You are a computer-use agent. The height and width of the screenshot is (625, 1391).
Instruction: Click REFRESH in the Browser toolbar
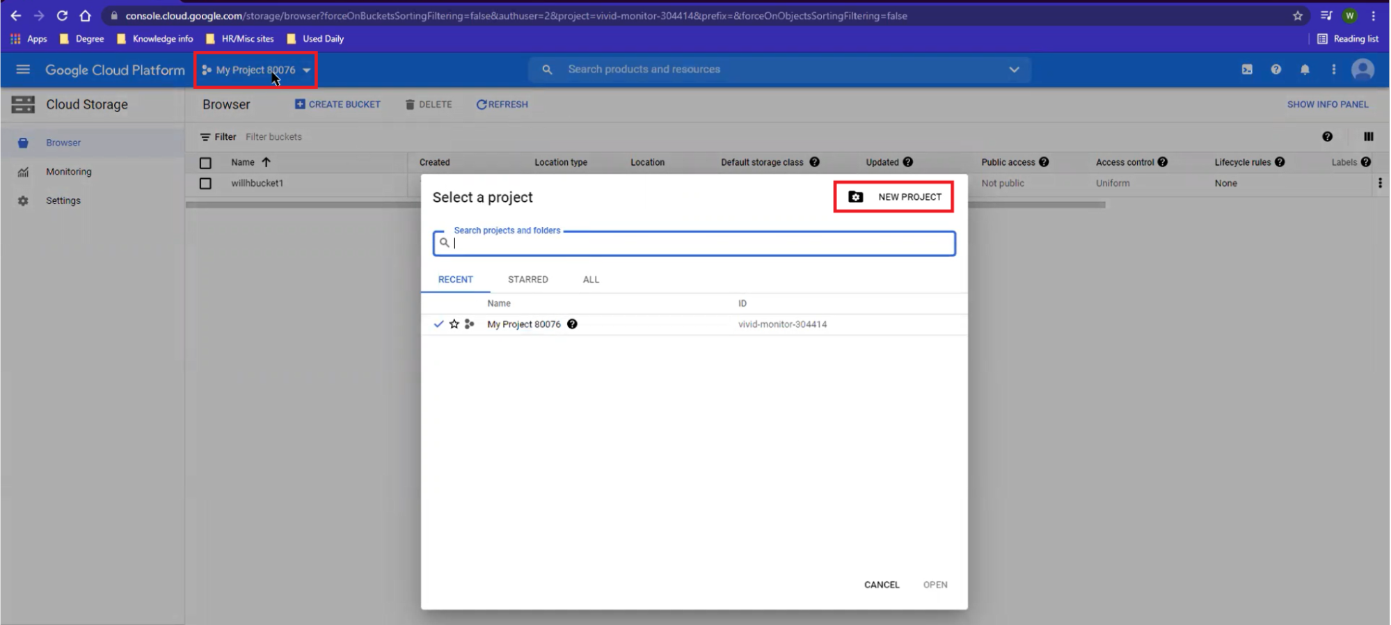[x=502, y=104]
